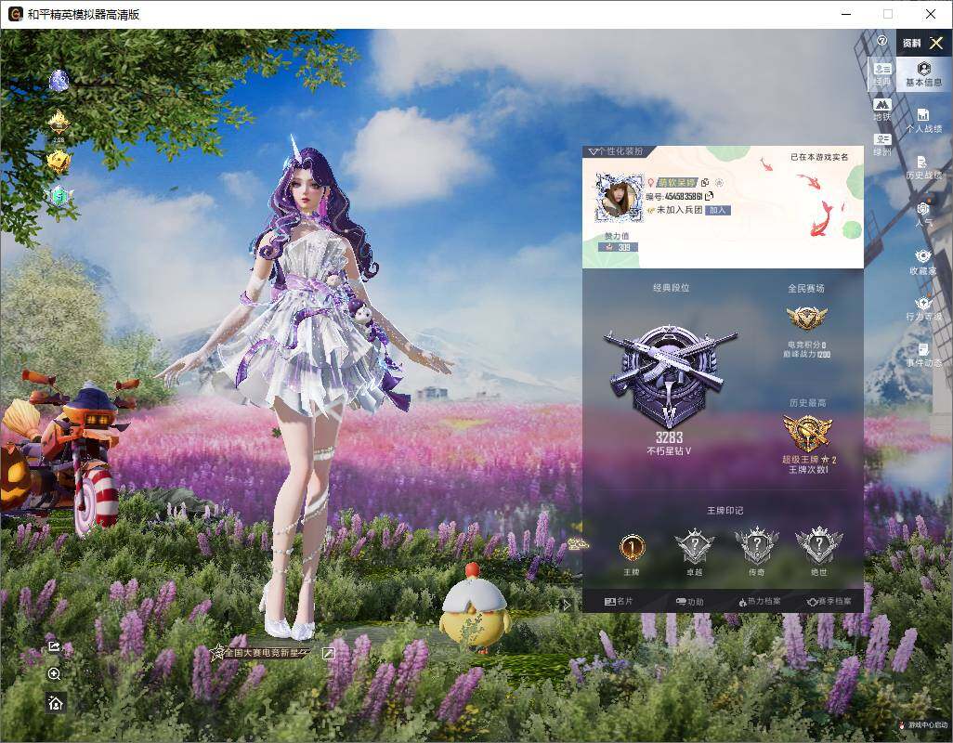Copy the player nickname with copy icon
This screenshot has width=953, height=743.
click(x=705, y=182)
